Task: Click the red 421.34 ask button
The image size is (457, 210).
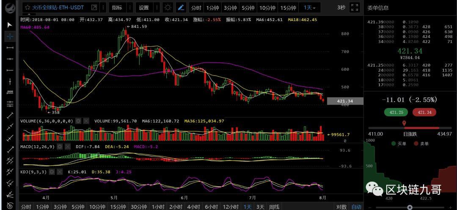Action: click(x=424, y=113)
